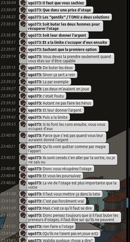
Task: Click the avatar head on "c'etait foutu" message
Action: 23,96
